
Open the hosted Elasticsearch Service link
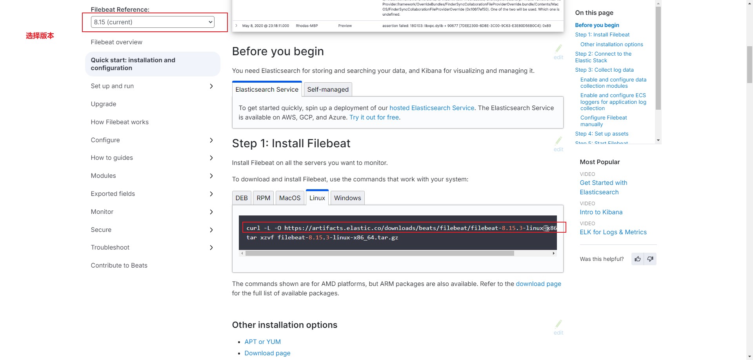432,108
